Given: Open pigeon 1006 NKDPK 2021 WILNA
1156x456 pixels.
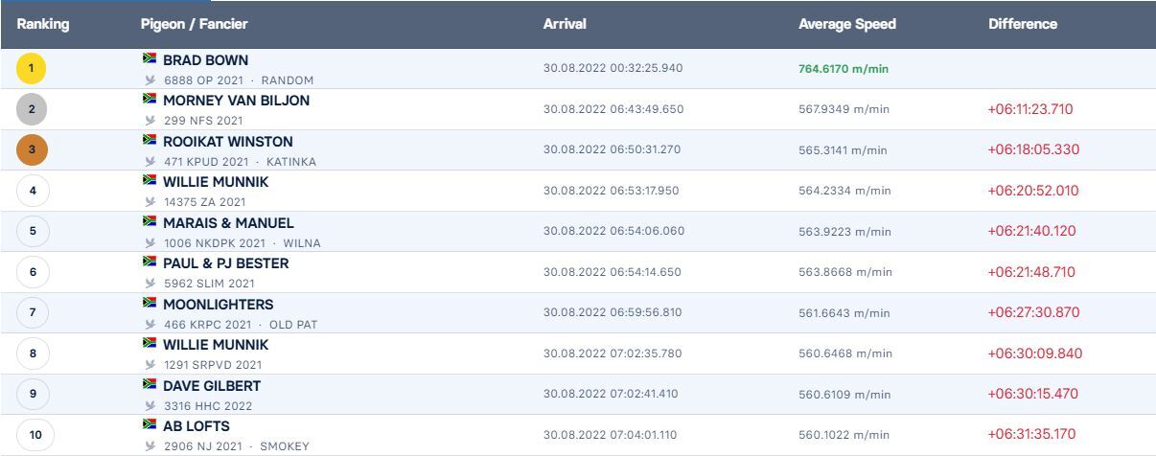Looking at the screenshot, I should point(243,243).
